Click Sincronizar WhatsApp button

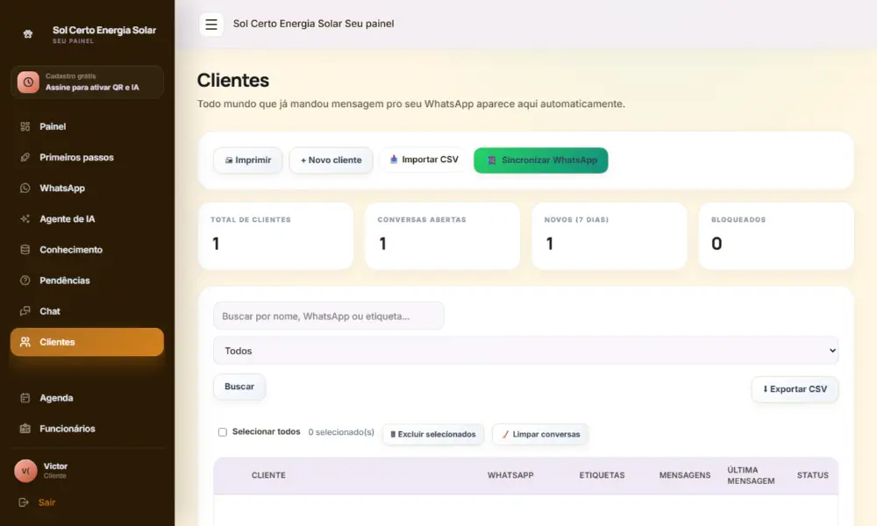coord(541,160)
